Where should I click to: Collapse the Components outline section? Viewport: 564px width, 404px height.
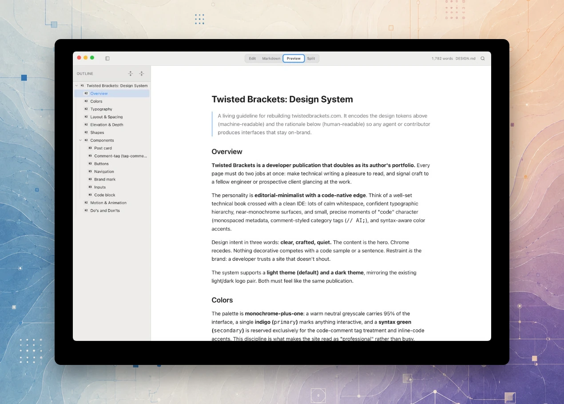80,140
